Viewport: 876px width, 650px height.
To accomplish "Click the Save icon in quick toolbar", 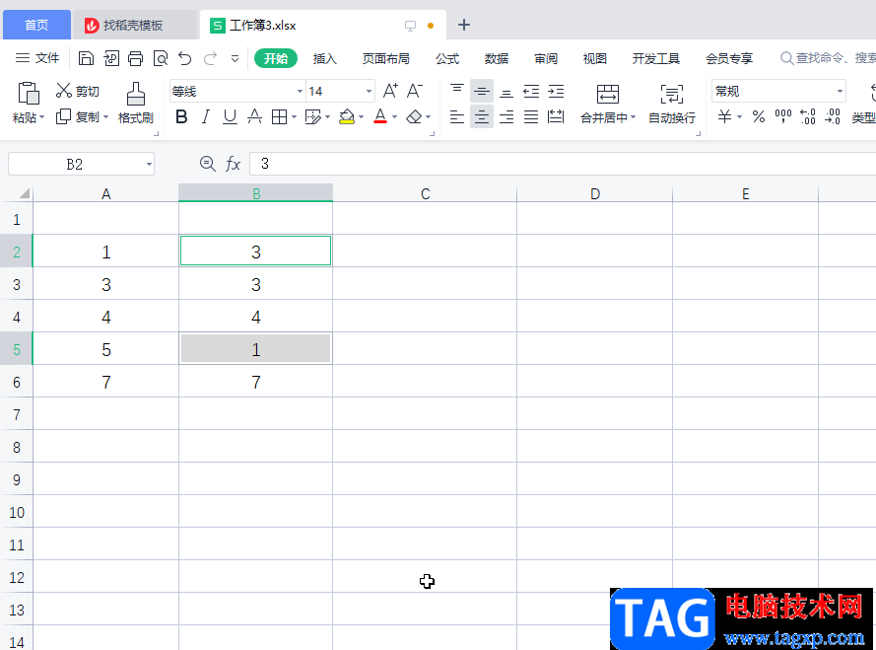I will click(x=86, y=58).
